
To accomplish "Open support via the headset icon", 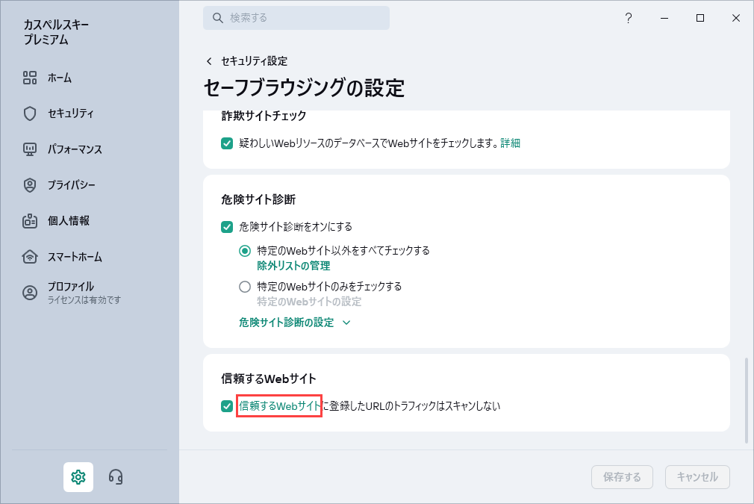I will 116,477.
